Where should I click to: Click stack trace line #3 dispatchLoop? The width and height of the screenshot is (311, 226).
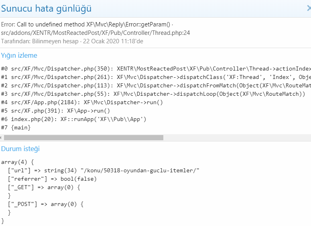click(153, 94)
